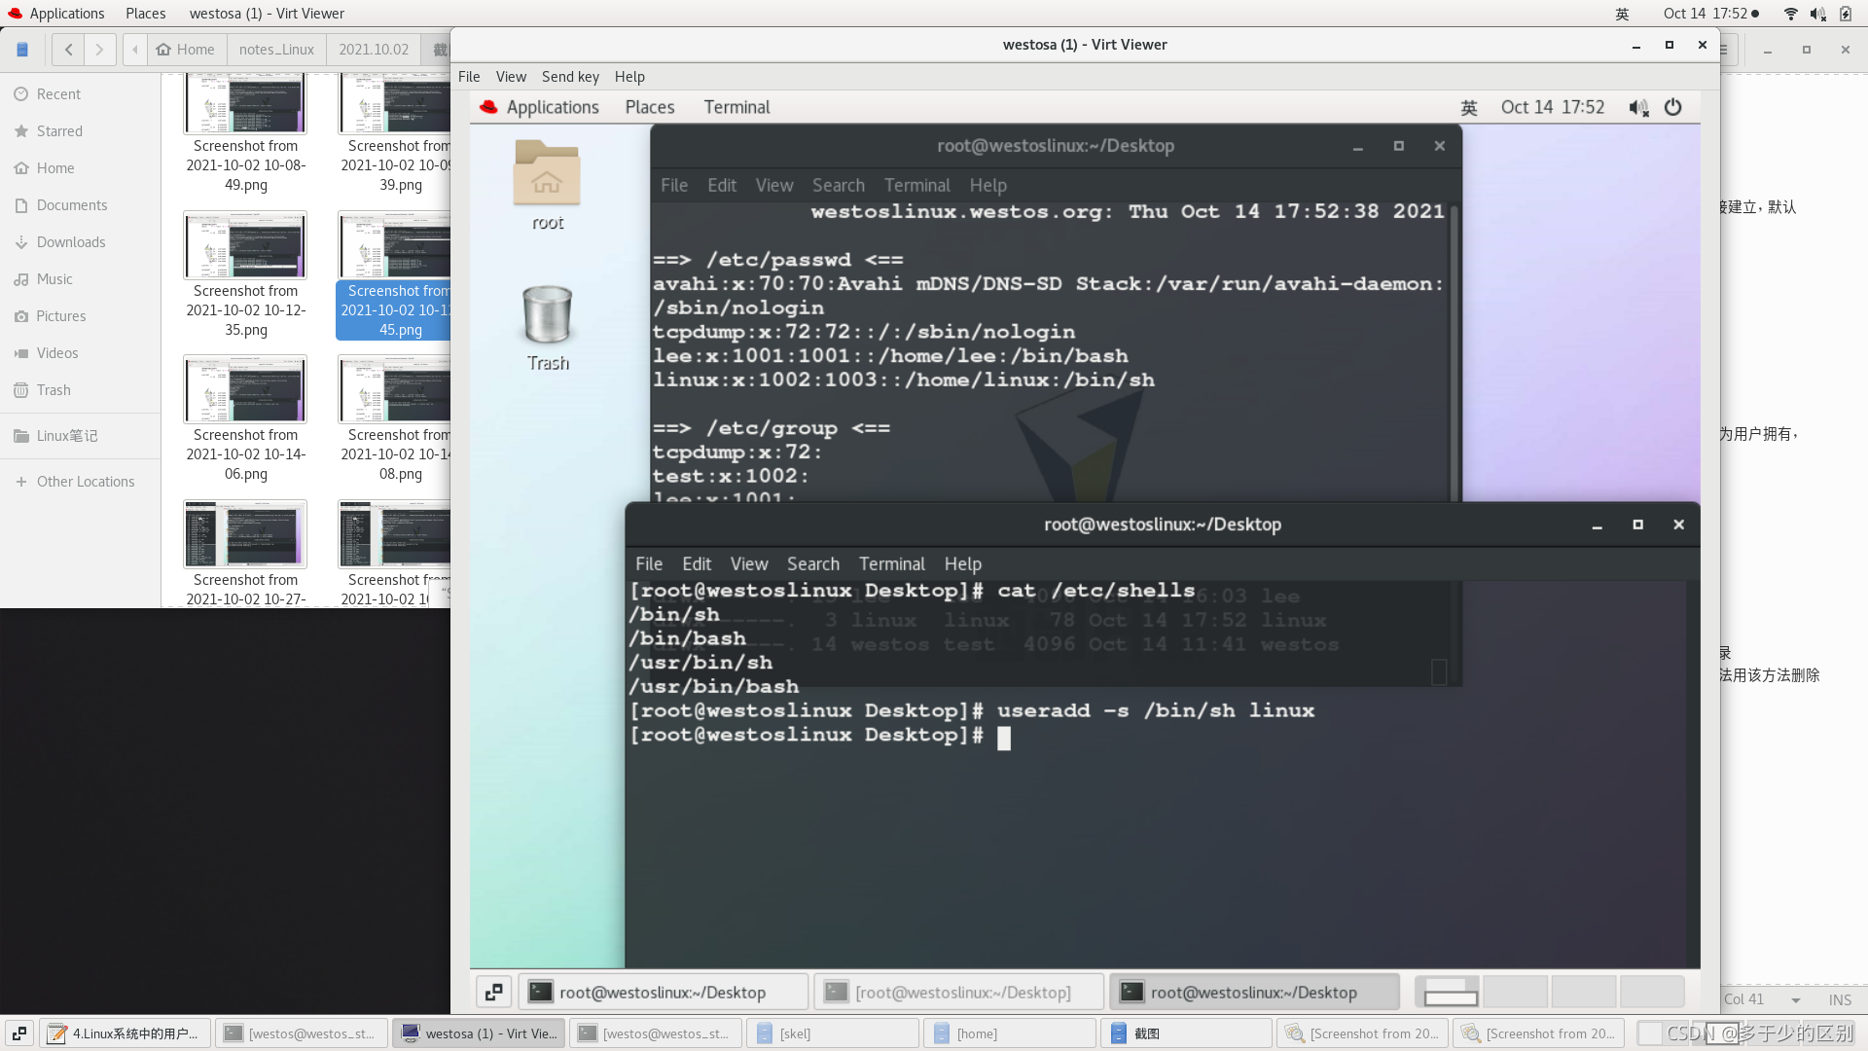Toggle the guest input method indicator
The height and width of the screenshot is (1051, 1868).
click(x=1469, y=107)
